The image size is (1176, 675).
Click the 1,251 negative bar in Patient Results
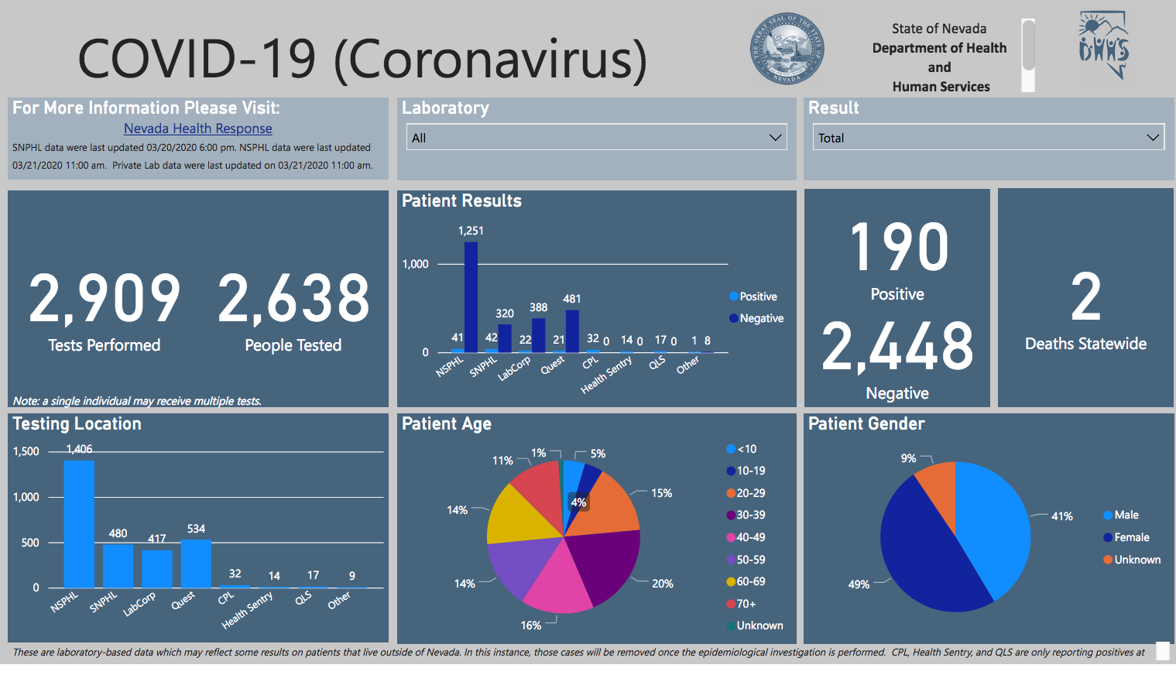[471, 297]
